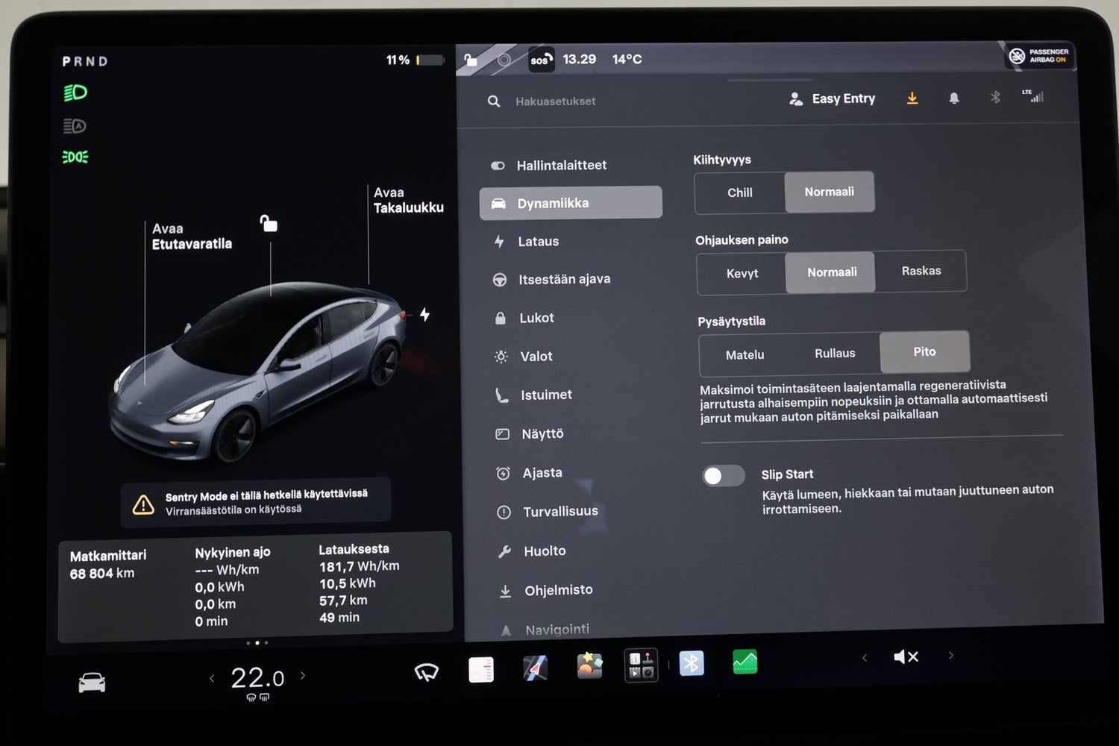The image size is (1119, 746).
Task: Tap the Sentry Mode unavailable notice
Action: tap(256, 502)
